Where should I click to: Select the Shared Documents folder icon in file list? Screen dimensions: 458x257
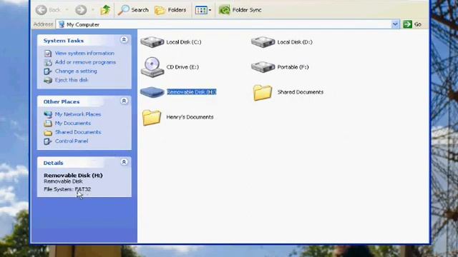(263, 93)
